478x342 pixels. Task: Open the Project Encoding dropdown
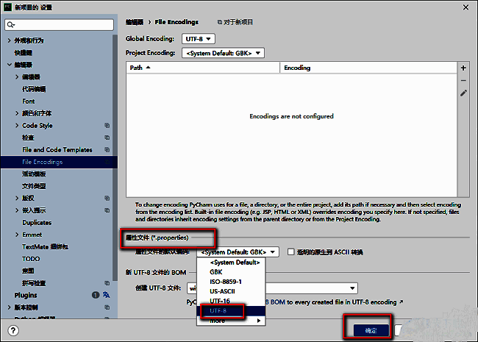(x=223, y=53)
